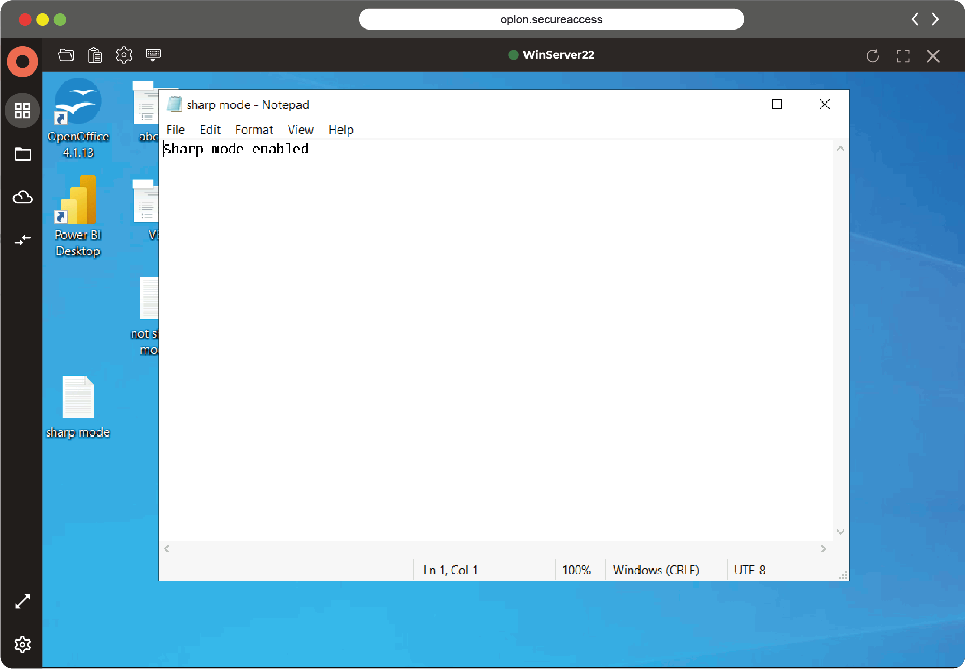Select the sharp mode desktop file

pos(78,408)
